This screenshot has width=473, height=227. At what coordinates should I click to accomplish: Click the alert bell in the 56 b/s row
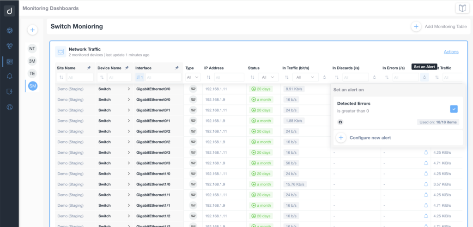(426, 163)
